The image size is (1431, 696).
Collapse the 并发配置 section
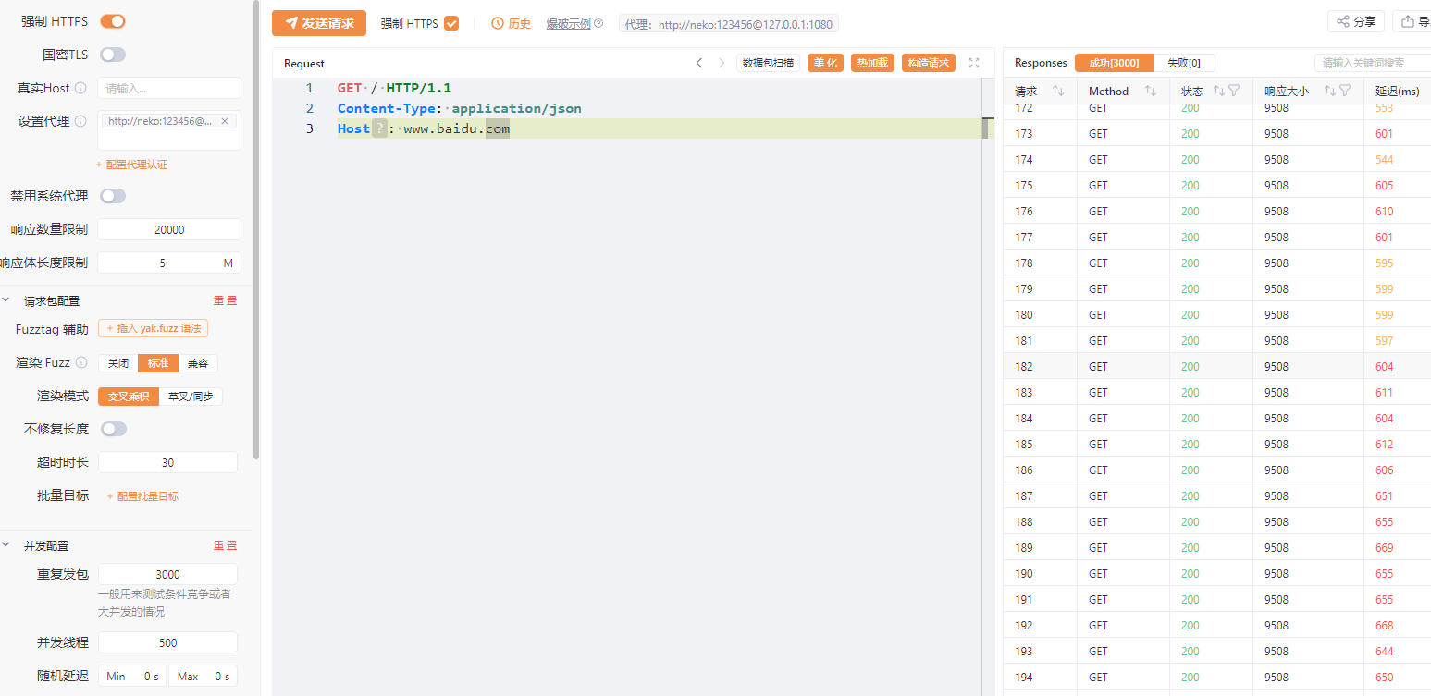tap(6, 545)
